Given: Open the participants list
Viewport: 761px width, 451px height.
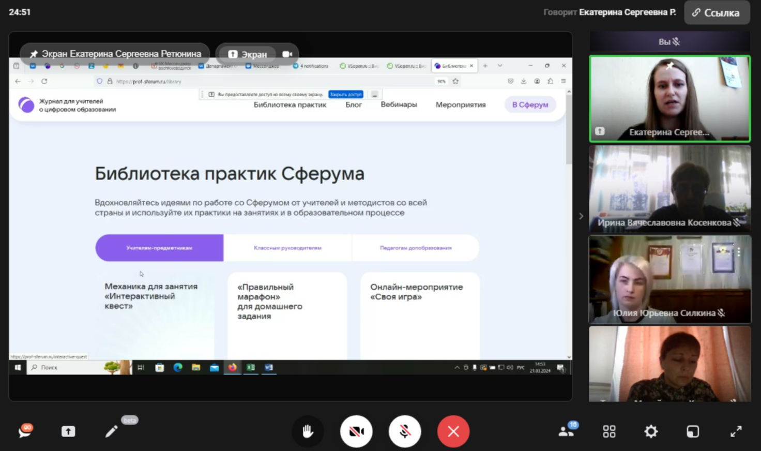Looking at the screenshot, I should point(567,431).
